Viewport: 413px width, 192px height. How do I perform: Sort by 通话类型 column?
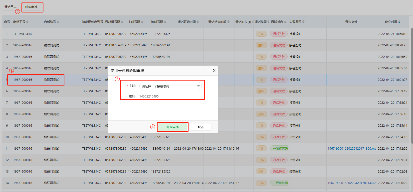(268, 22)
